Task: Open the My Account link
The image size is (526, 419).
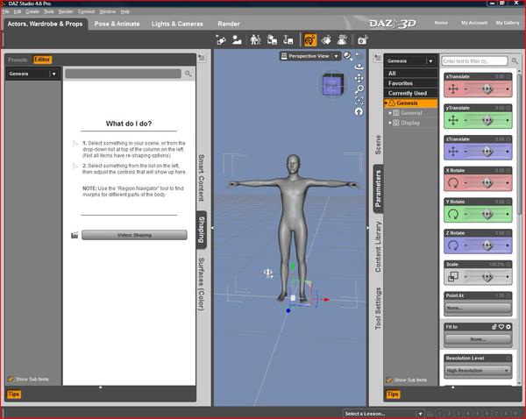Action: click(x=474, y=23)
